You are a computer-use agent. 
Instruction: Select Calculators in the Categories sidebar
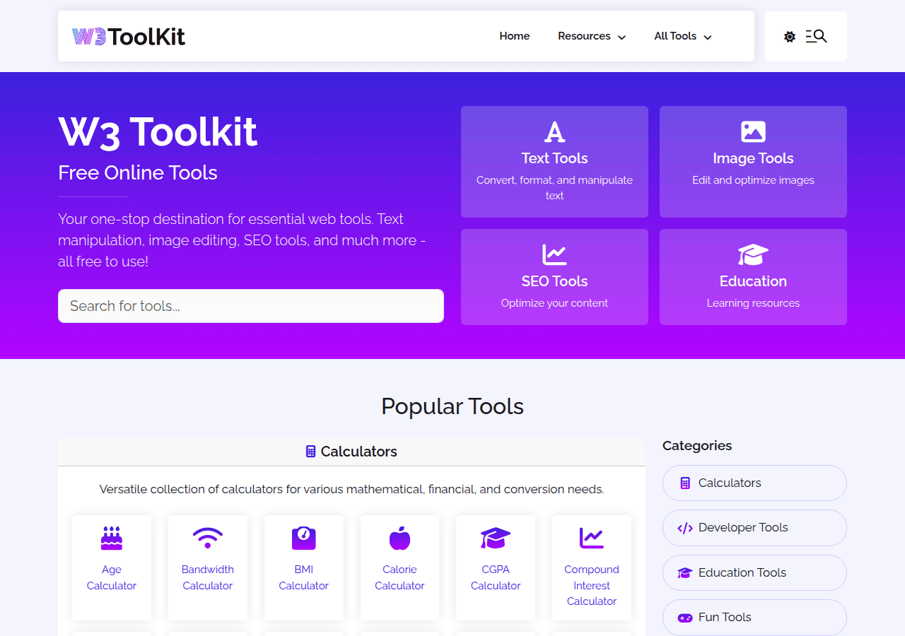point(754,483)
